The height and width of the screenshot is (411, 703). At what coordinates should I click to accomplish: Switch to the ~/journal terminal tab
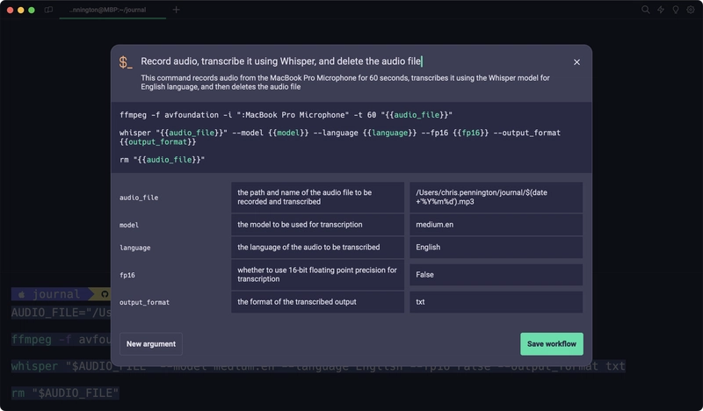[x=107, y=10]
